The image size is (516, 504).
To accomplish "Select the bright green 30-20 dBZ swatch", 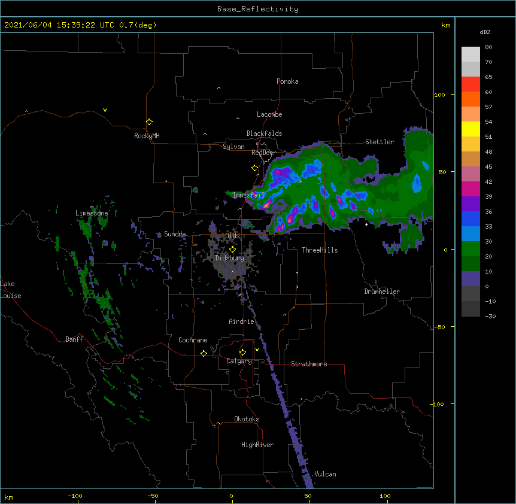I will click(x=471, y=249).
